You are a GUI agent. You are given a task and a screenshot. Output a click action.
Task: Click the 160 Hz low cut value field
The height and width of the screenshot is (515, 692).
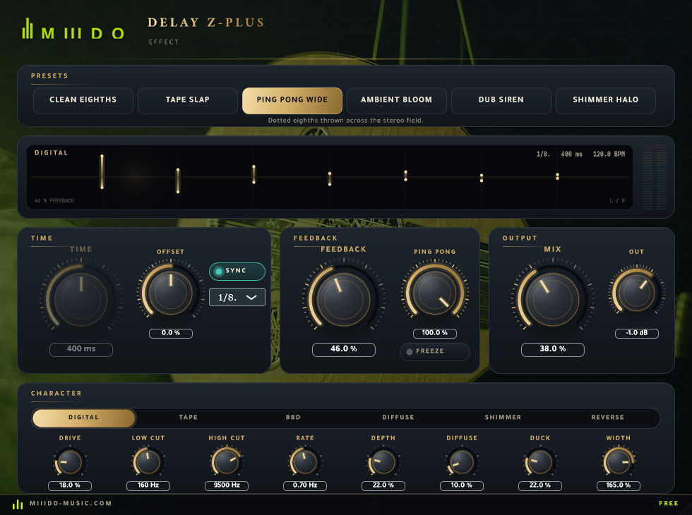tap(148, 485)
